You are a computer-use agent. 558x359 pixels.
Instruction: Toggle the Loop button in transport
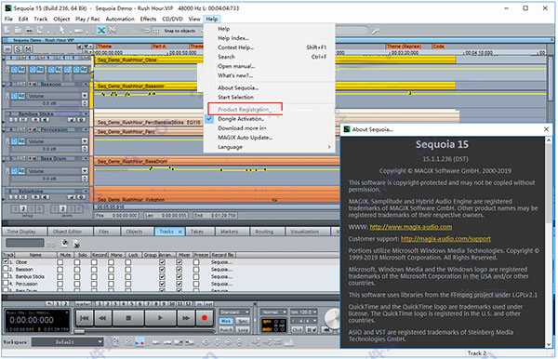243,330
